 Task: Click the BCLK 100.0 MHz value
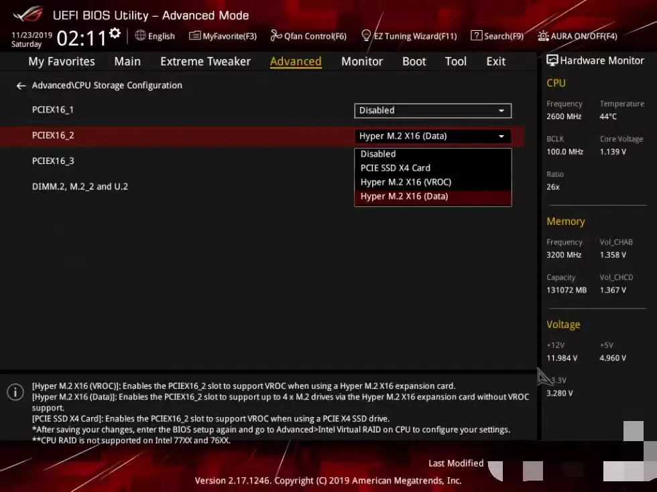click(x=564, y=151)
